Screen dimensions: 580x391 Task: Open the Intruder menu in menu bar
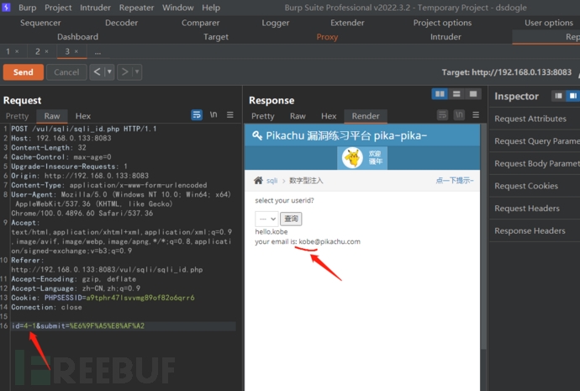pyautogui.click(x=95, y=8)
